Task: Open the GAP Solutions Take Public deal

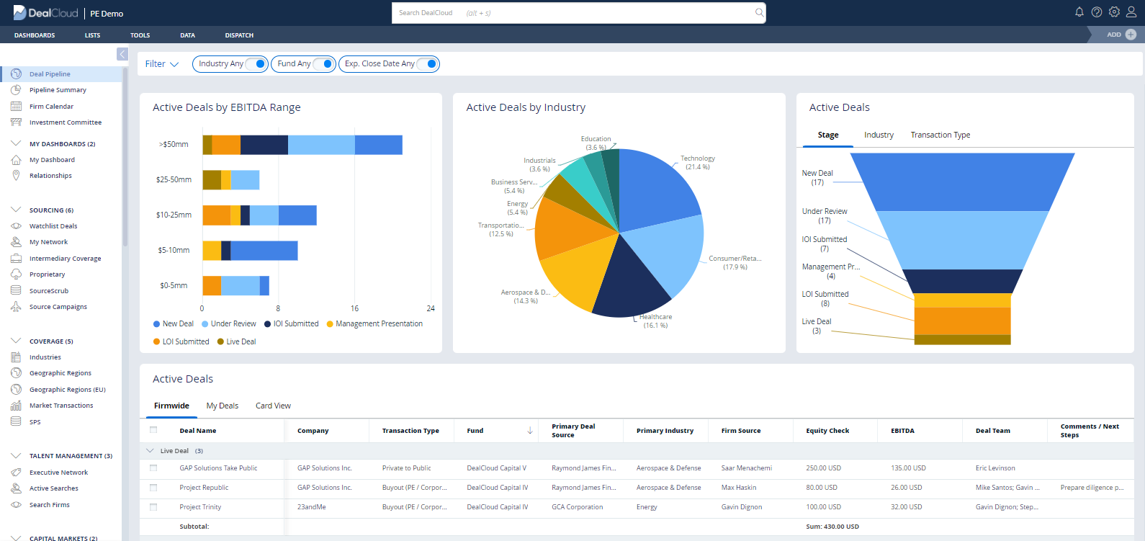Action: point(218,468)
